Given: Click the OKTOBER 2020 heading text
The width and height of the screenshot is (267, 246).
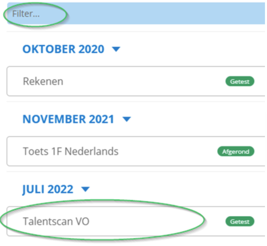Looking at the screenshot, I should point(63,49).
